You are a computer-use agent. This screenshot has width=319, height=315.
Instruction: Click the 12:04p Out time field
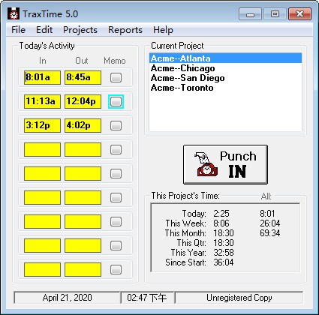(x=83, y=101)
